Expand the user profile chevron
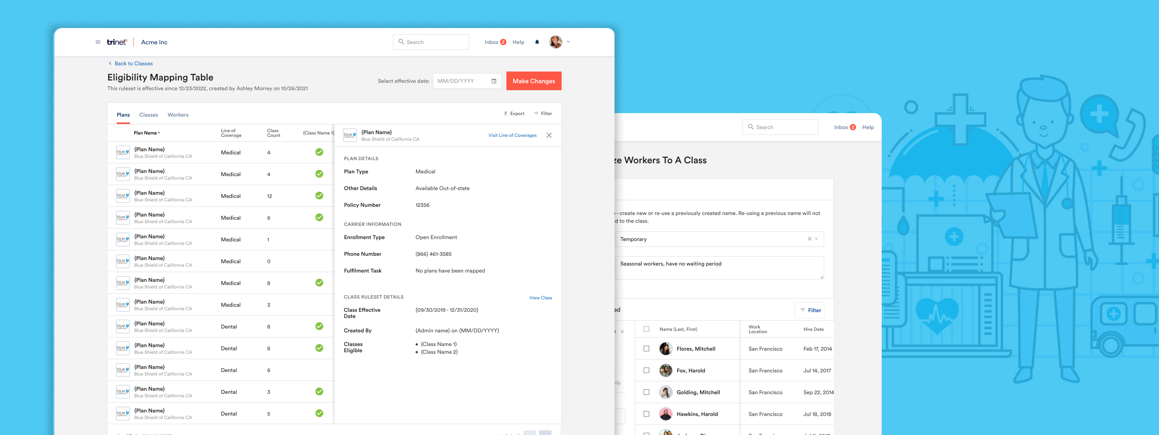Screen dimensions: 1159x435 pyautogui.click(x=568, y=42)
